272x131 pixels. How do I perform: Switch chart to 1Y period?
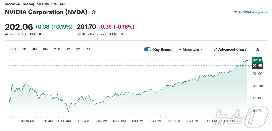pos(68,49)
